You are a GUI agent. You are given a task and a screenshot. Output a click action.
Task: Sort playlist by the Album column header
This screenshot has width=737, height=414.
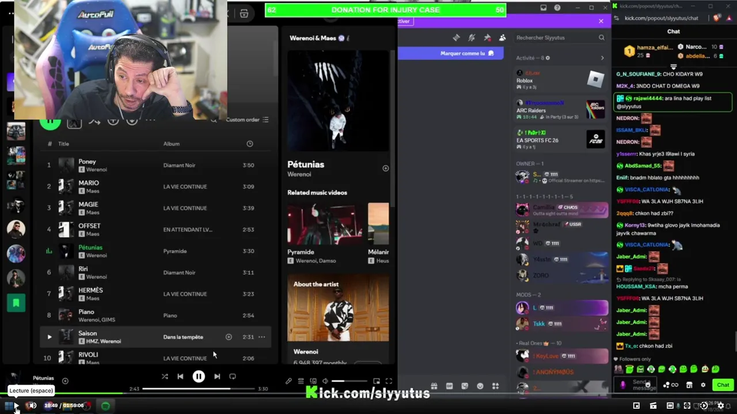pos(171,144)
